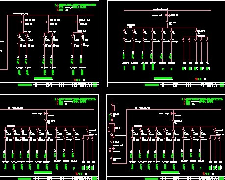Click the green title bar under top-right diagram
Screen dimensions: 225x180
coord(163,78)
